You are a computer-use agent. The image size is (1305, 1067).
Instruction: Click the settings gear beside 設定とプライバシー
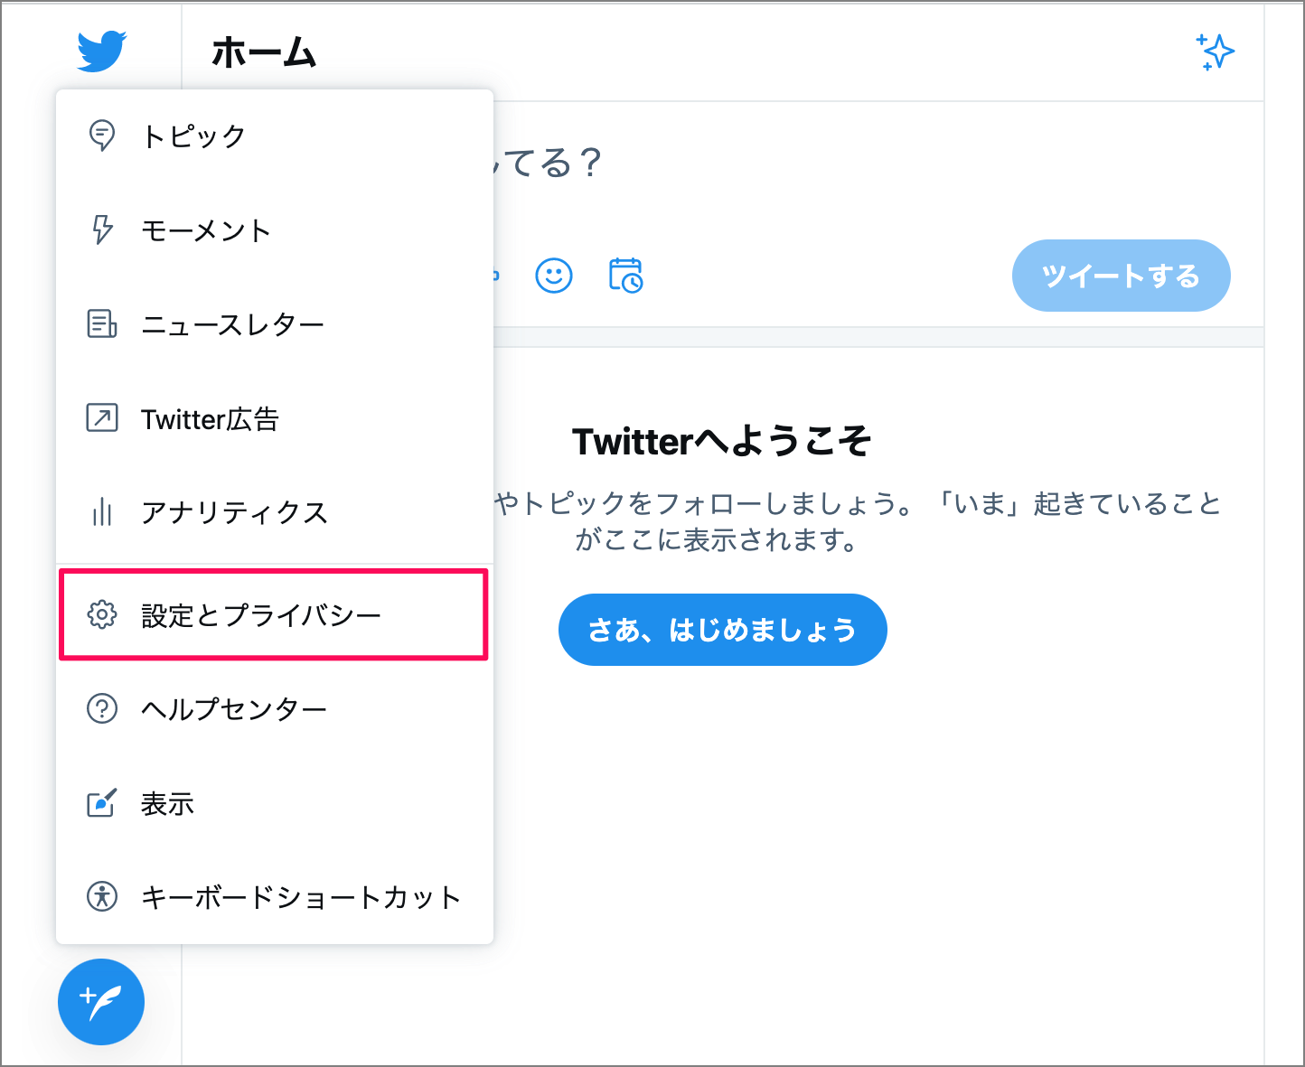(102, 614)
